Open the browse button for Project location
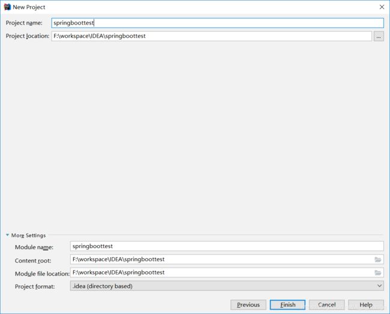Screen dimensions: 390x314 (x=379, y=37)
